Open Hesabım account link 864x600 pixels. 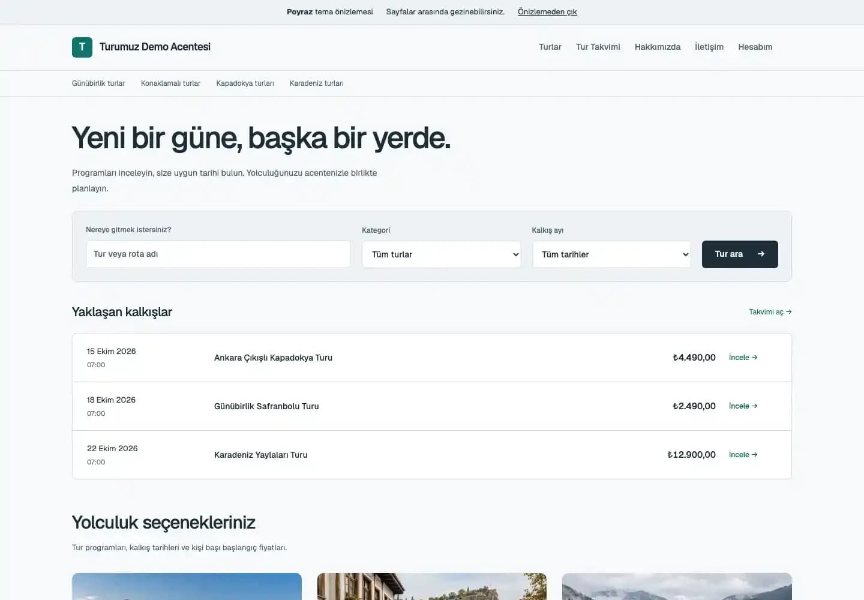click(755, 47)
